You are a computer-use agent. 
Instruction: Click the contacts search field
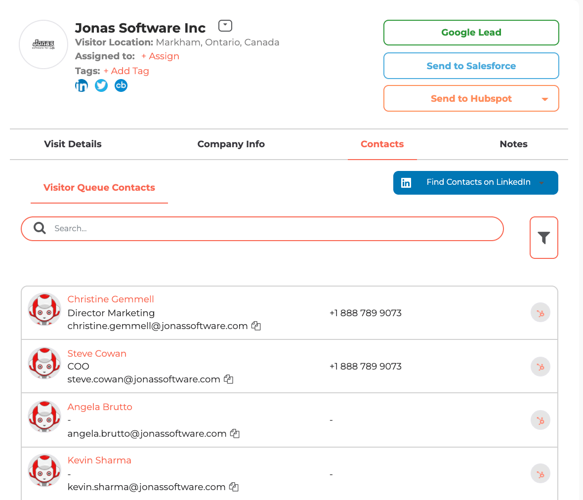(x=262, y=229)
